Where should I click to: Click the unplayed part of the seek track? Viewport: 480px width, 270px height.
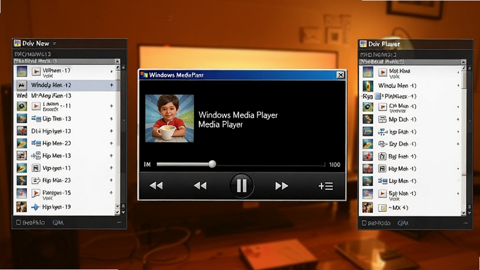click(x=271, y=164)
